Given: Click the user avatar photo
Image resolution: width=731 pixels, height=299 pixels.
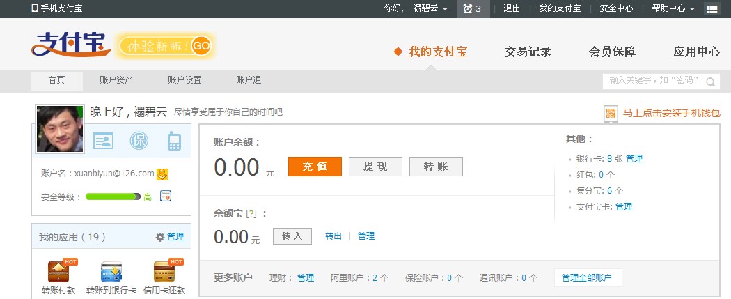Looking at the screenshot, I should (60, 129).
